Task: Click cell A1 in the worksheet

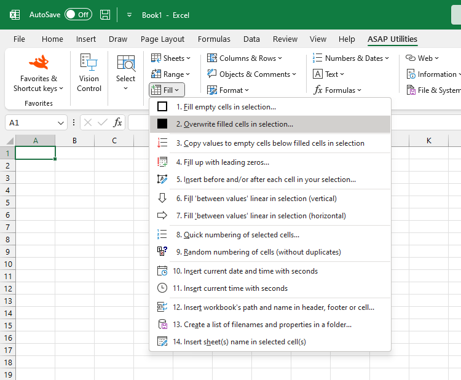Action: click(35, 153)
